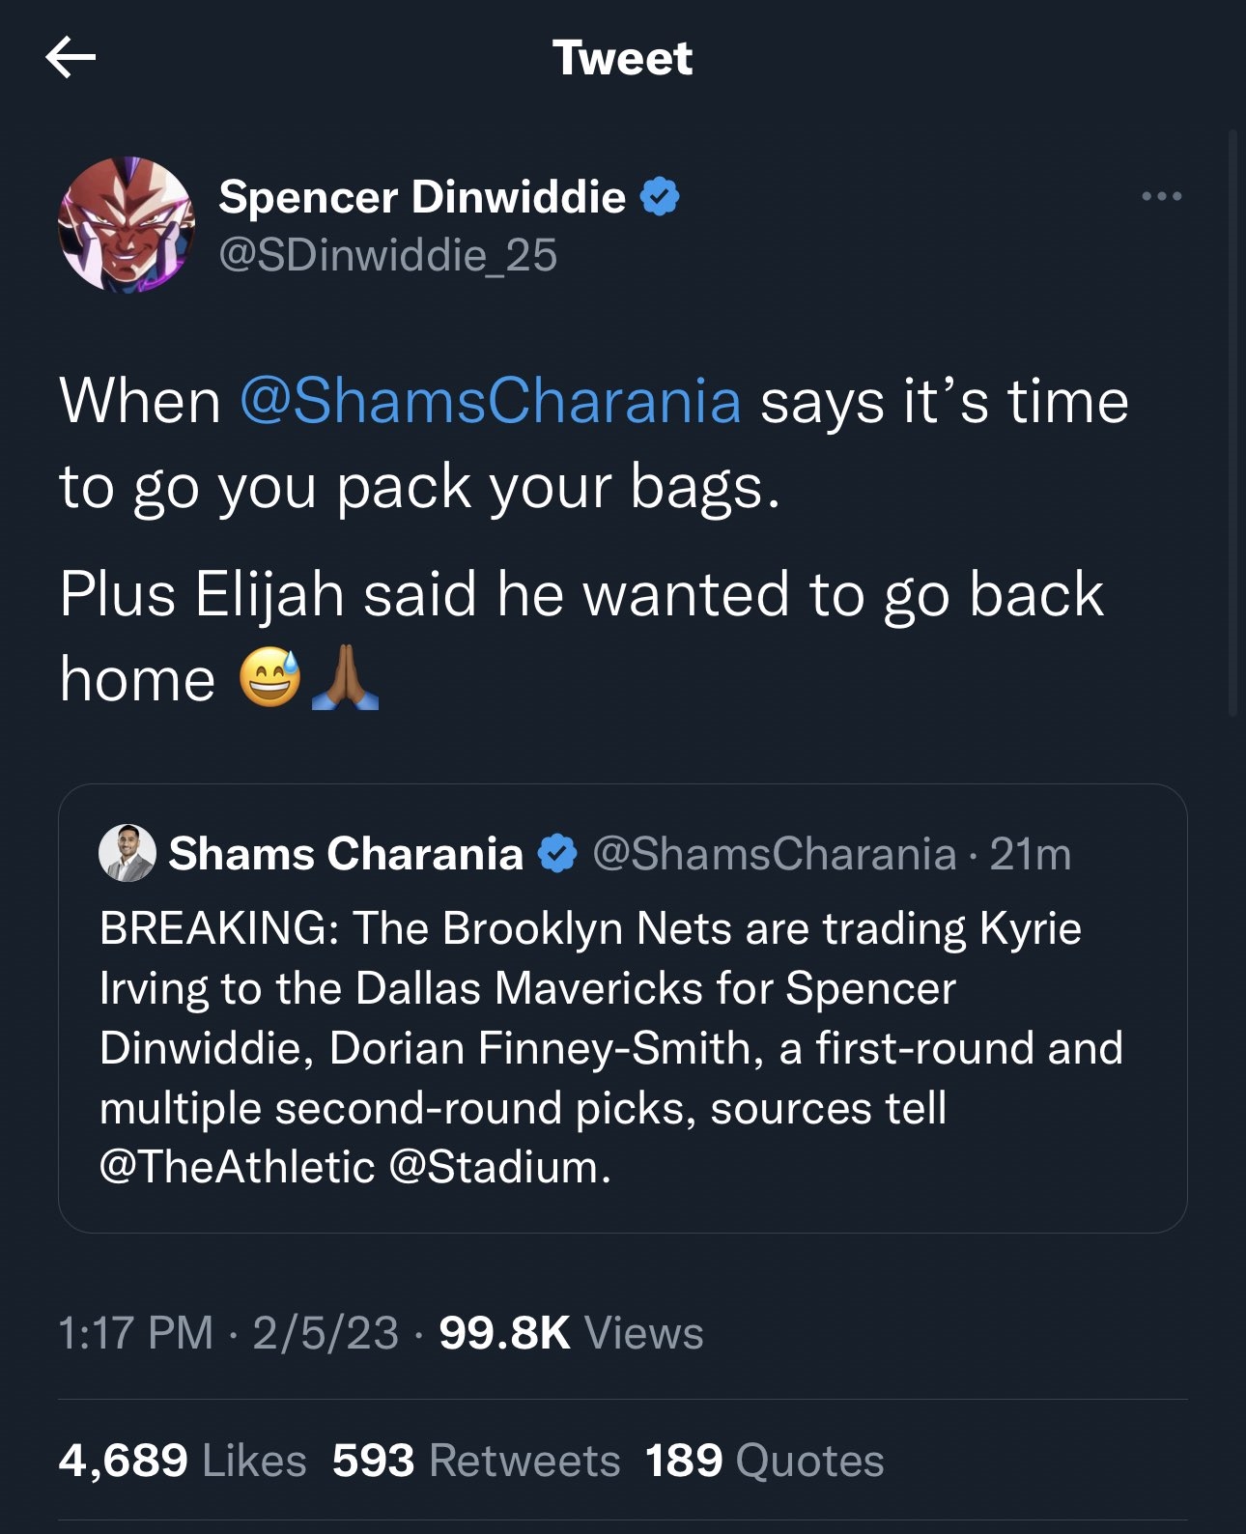The height and width of the screenshot is (1534, 1246).
Task: Show the 189 Quotes list
Action: [764, 1461]
